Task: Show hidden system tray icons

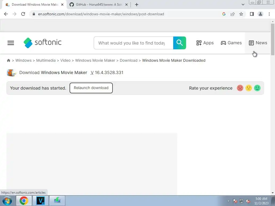Action: [x=228, y=201]
